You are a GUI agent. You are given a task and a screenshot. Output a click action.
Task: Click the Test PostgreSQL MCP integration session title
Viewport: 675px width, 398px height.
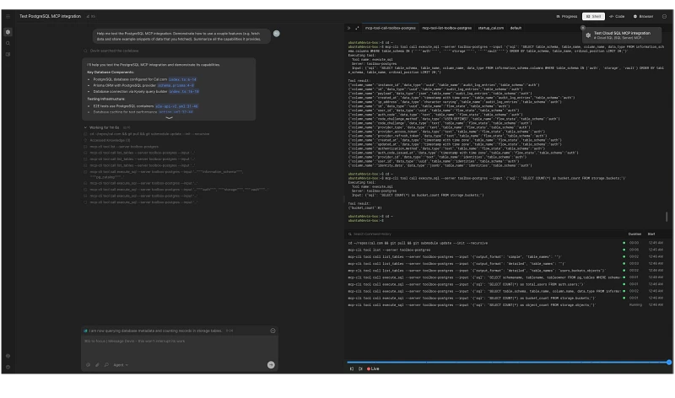pos(50,16)
